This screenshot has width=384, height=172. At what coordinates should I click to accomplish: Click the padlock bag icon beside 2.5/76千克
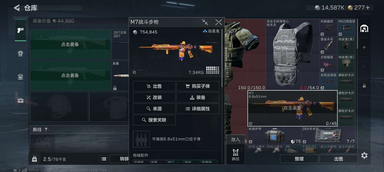click(34, 159)
